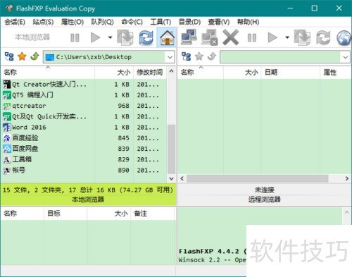Open the 目录(D) menu
This screenshot has height=277, width=352.
click(189, 22)
